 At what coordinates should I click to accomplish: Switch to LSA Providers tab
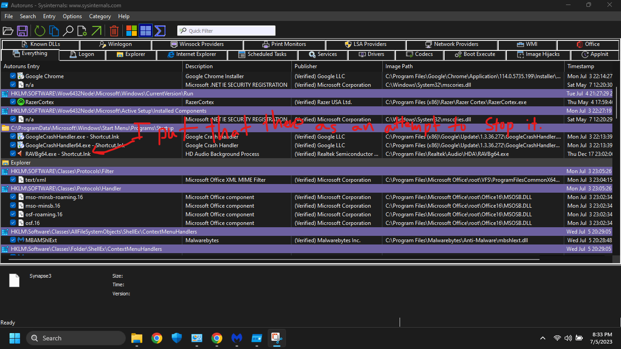pyautogui.click(x=366, y=44)
